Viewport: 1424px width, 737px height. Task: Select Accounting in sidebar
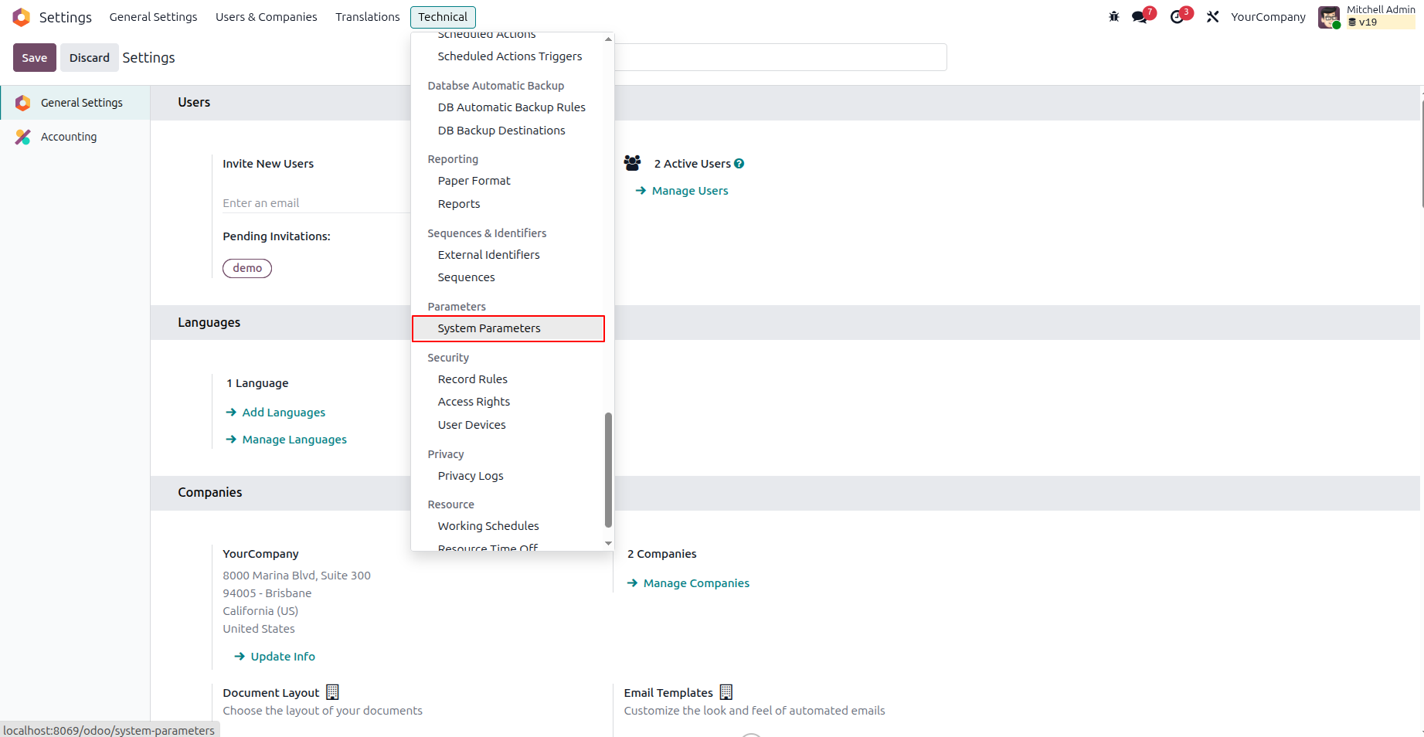pos(75,137)
